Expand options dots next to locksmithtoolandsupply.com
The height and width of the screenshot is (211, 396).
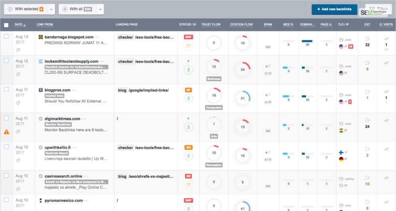pyautogui.click(x=102, y=61)
